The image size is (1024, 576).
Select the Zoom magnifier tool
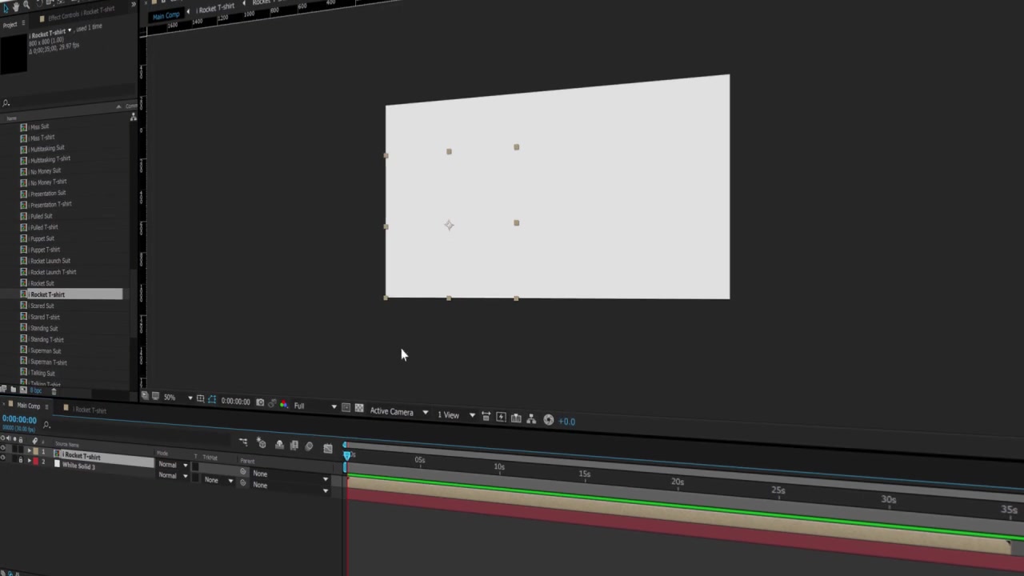pyautogui.click(x=26, y=6)
